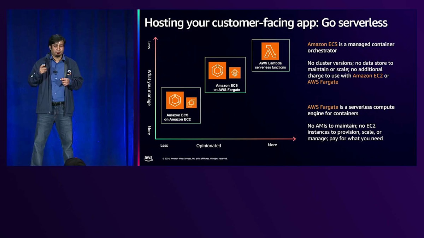
Task: Click the "What you manage" axis label
Action: pos(149,87)
